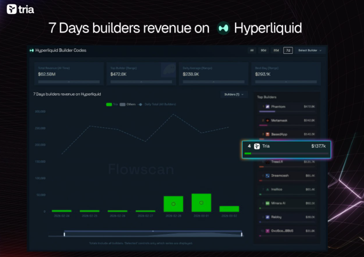
Task: Click the Minara AI builder icon
Action: (267, 203)
